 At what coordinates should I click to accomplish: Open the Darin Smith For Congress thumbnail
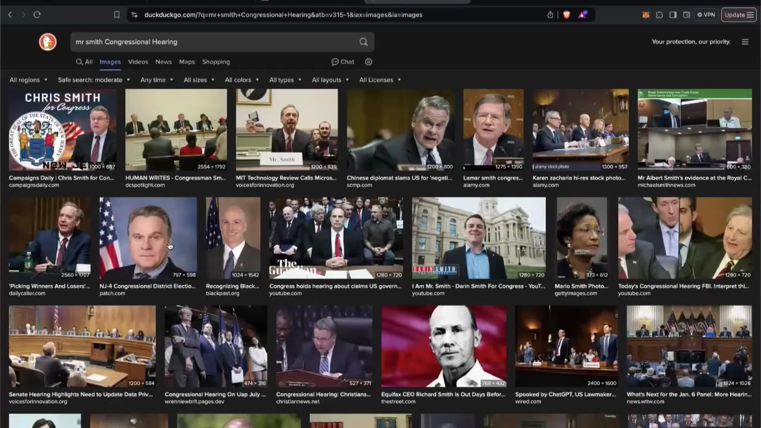point(479,238)
